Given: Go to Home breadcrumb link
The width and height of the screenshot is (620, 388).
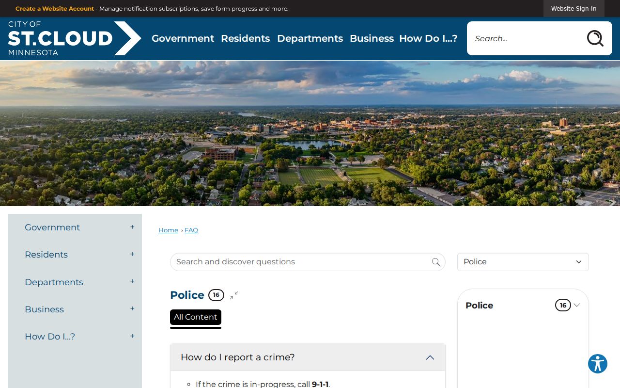Looking at the screenshot, I should coord(168,230).
